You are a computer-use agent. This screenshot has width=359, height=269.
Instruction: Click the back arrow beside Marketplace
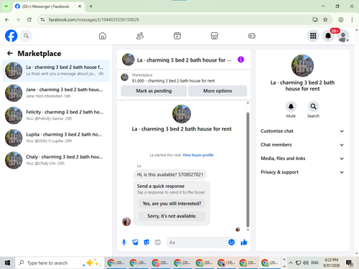[10, 53]
